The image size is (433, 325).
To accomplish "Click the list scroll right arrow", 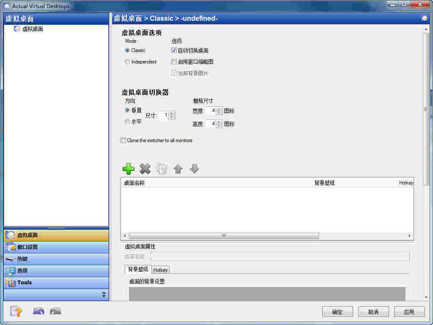I will pos(409,235).
